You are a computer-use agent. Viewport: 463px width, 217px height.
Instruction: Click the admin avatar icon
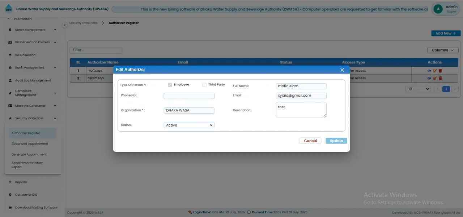[438, 9]
